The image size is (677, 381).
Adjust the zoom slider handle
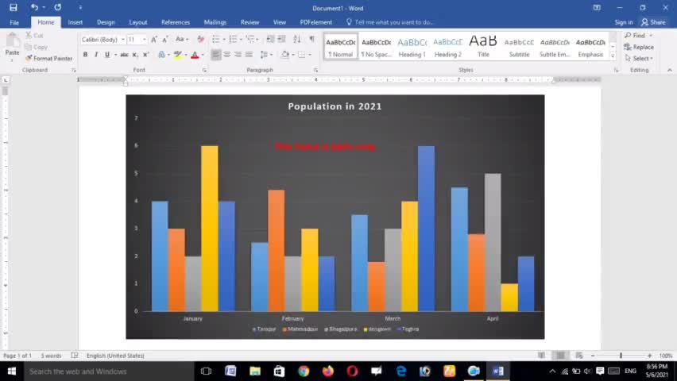tap(621, 356)
